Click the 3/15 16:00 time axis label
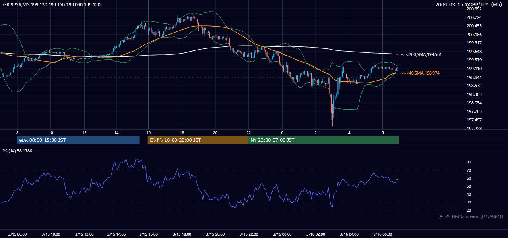 click(x=148, y=234)
